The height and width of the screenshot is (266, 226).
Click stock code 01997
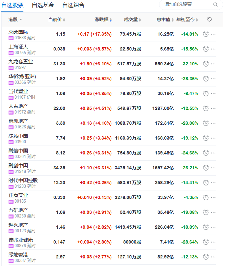[20, 68]
